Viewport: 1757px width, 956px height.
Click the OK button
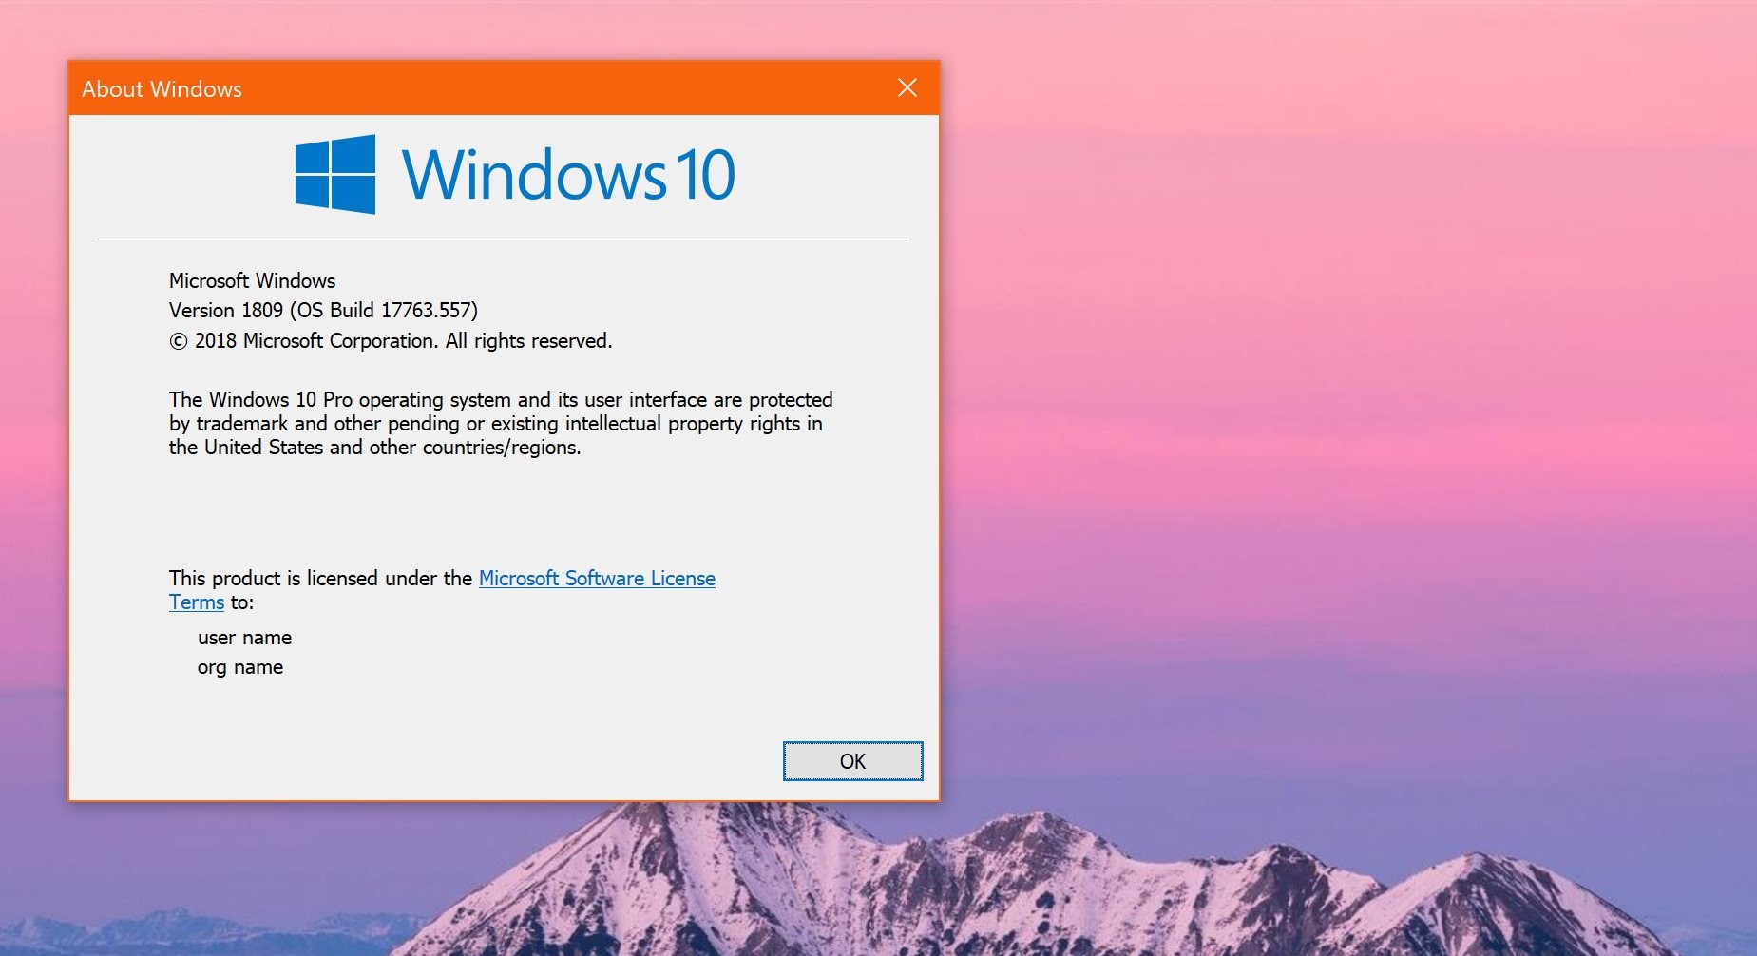852,761
